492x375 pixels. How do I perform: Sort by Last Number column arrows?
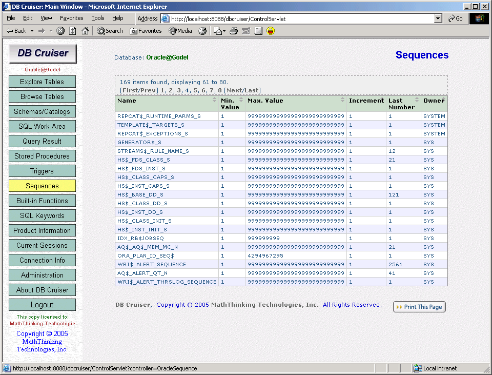tap(417, 101)
